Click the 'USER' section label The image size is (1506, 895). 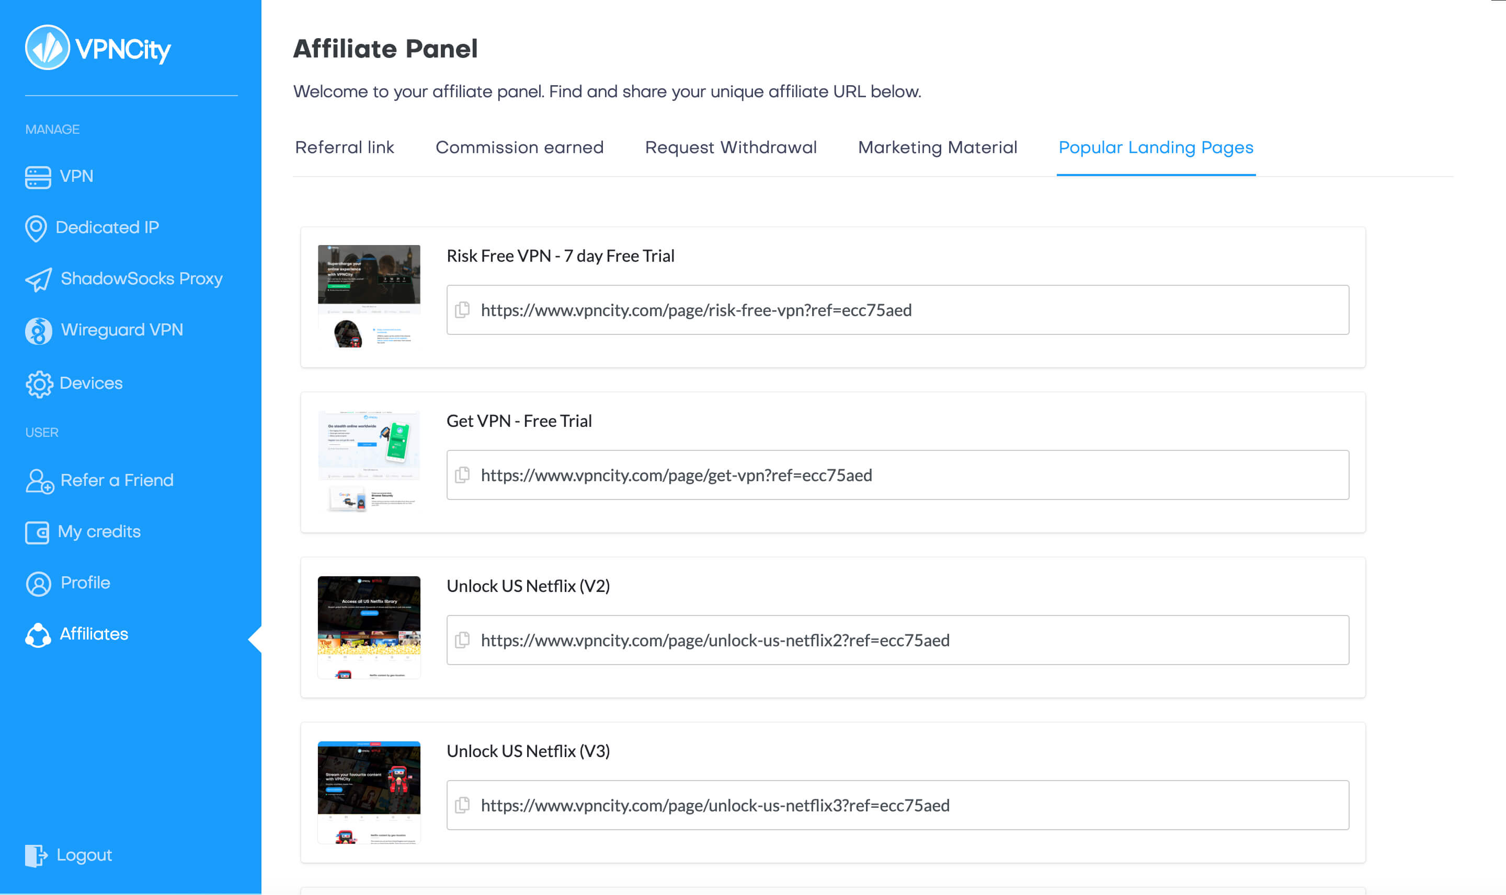click(x=42, y=433)
